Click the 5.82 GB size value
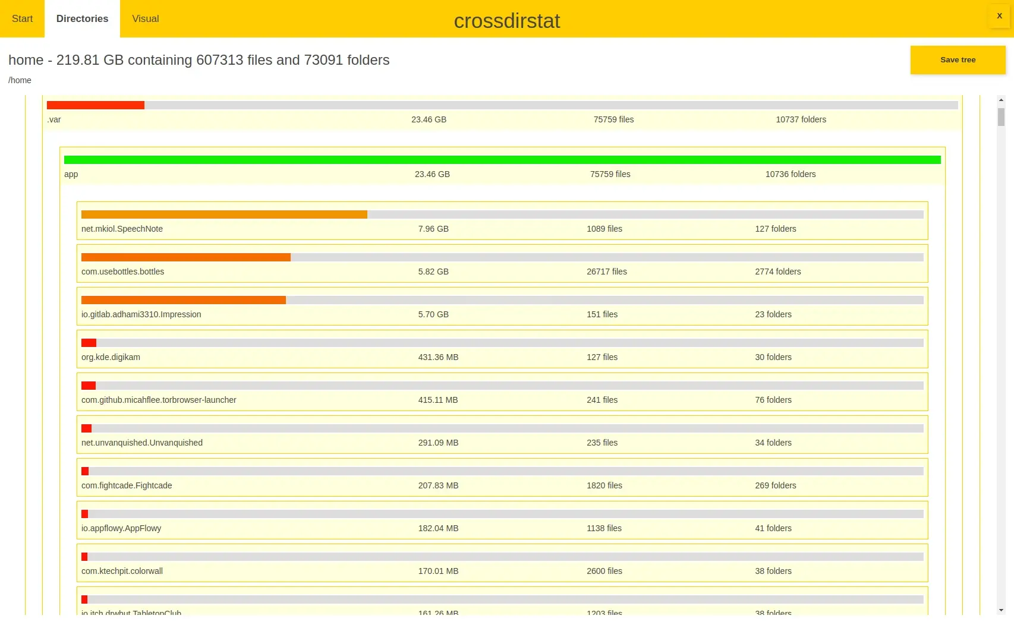Image resolution: width=1014 pixels, height=628 pixels. [433, 272]
